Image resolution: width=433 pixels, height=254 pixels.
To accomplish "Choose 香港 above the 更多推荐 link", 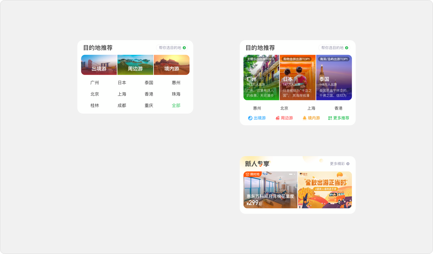I will [x=338, y=108].
